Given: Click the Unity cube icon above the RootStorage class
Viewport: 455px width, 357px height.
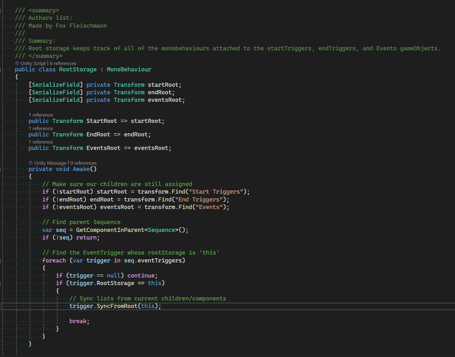Looking at the screenshot, I should [x=17, y=63].
